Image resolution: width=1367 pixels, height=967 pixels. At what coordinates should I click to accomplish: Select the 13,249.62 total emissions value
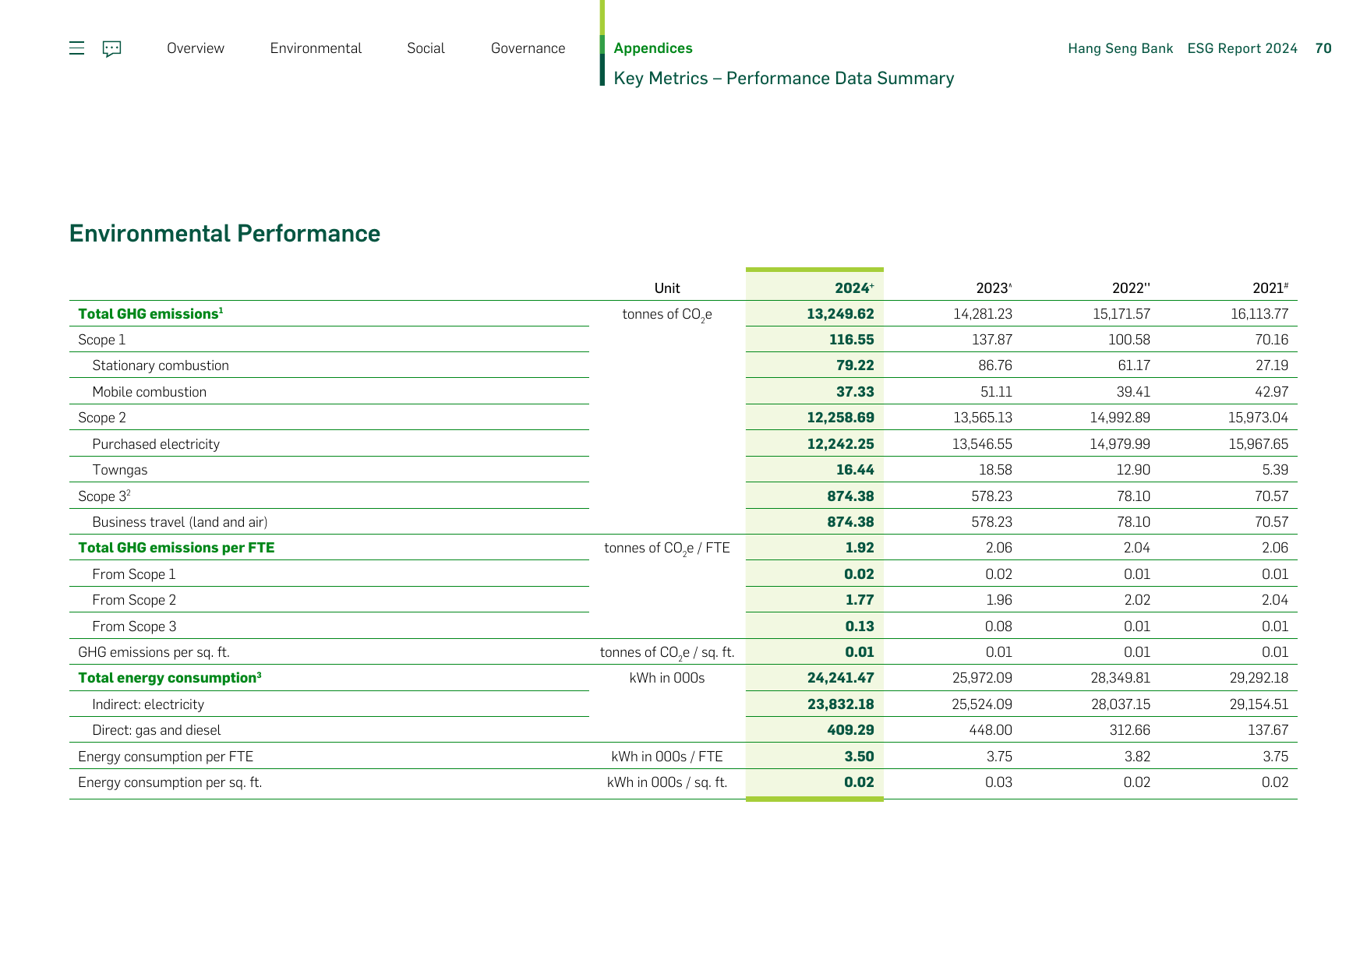coord(840,314)
